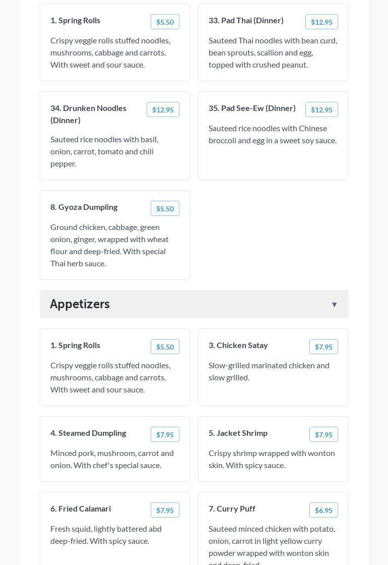
Task: Click the 3. Chicken Satay title
Action: [x=238, y=345]
